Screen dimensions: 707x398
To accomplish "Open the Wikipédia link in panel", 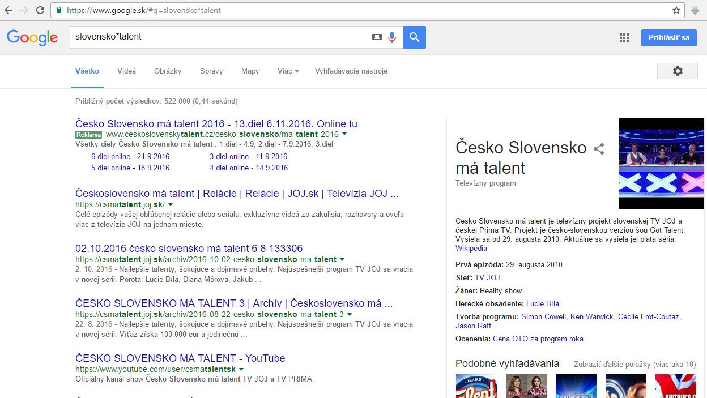I will tap(471, 249).
